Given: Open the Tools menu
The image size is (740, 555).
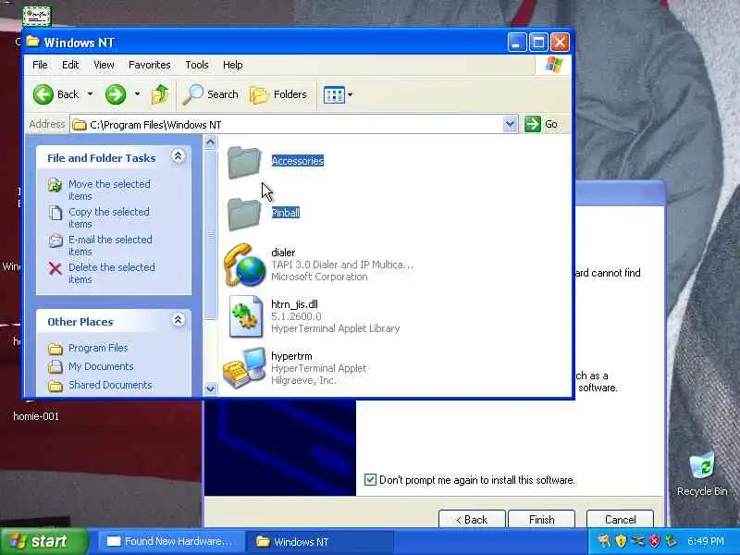Looking at the screenshot, I should pos(197,65).
